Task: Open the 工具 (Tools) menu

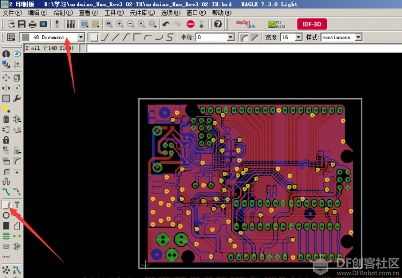Action: [114, 12]
